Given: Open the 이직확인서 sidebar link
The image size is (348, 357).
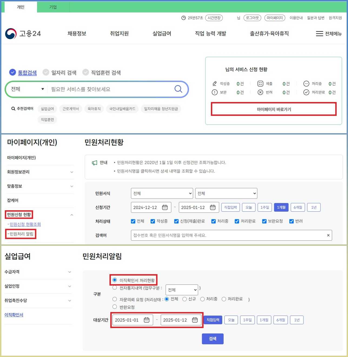Looking at the screenshot, I should point(14,315).
